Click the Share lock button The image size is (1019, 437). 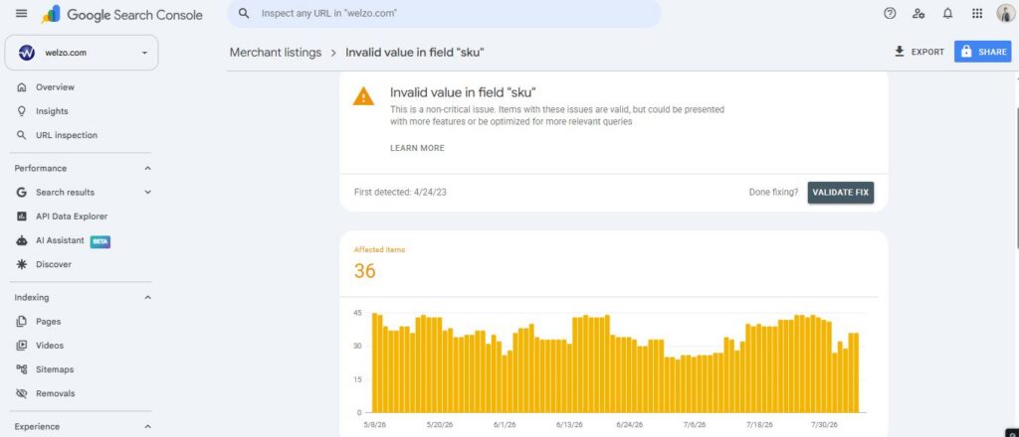pyautogui.click(x=982, y=52)
